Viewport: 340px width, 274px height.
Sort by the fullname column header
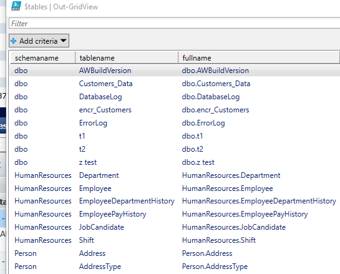pos(259,58)
